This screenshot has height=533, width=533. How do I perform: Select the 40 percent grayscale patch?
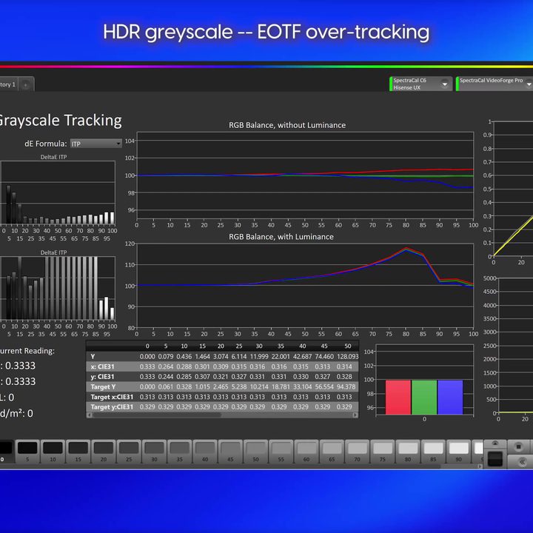tap(205, 451)
